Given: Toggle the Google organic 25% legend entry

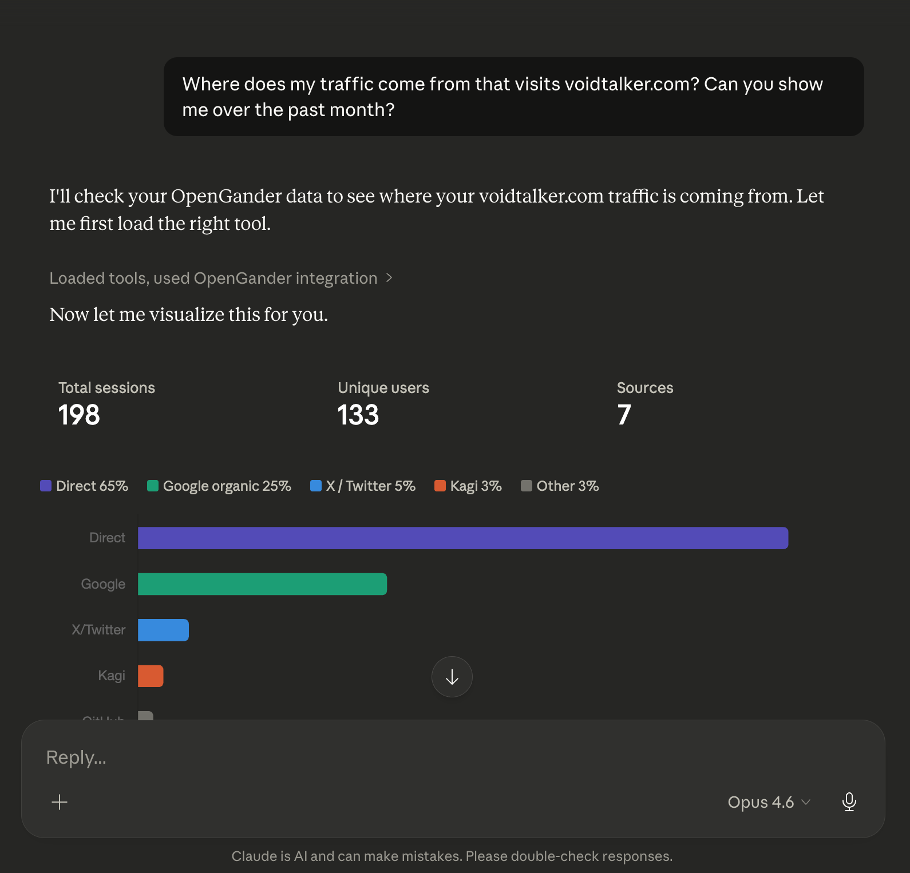Looking at the screenshot, I should 219,486.
